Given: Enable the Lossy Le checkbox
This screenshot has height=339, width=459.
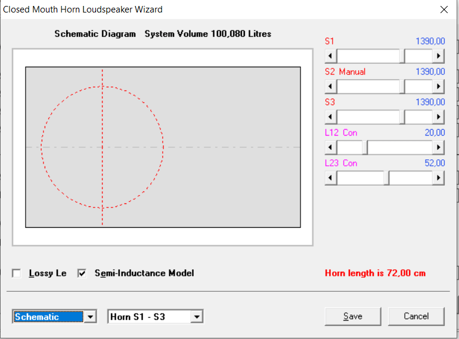Looking at the screenshot, I should (17, 274).
